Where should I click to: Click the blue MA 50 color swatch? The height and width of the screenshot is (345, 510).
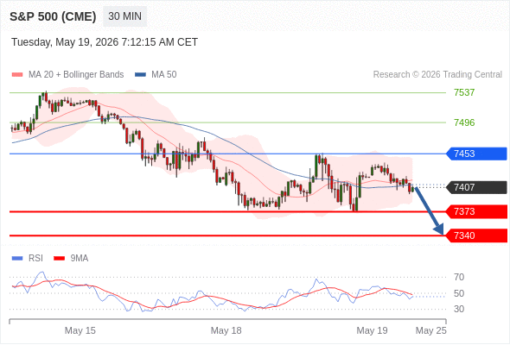pyautogui.click(x=140, y=75)
